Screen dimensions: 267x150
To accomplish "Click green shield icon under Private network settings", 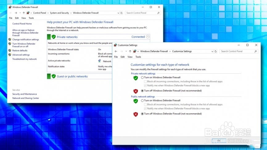I will coord(136,78).
